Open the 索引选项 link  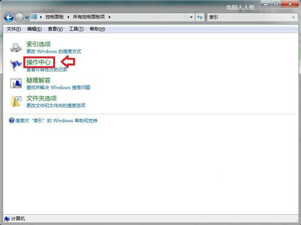click(39, 44)
